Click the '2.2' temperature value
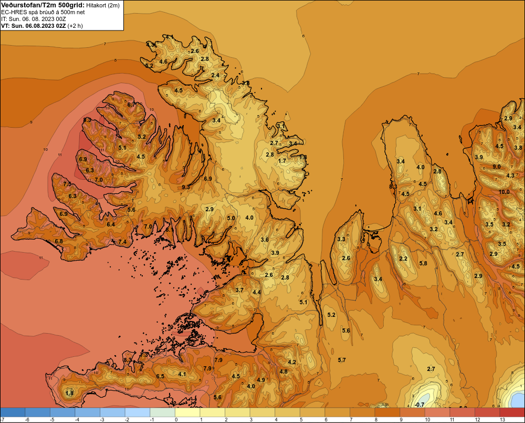Image resolution: width=525 pixels, height=423 pixels. pos(403,259)
